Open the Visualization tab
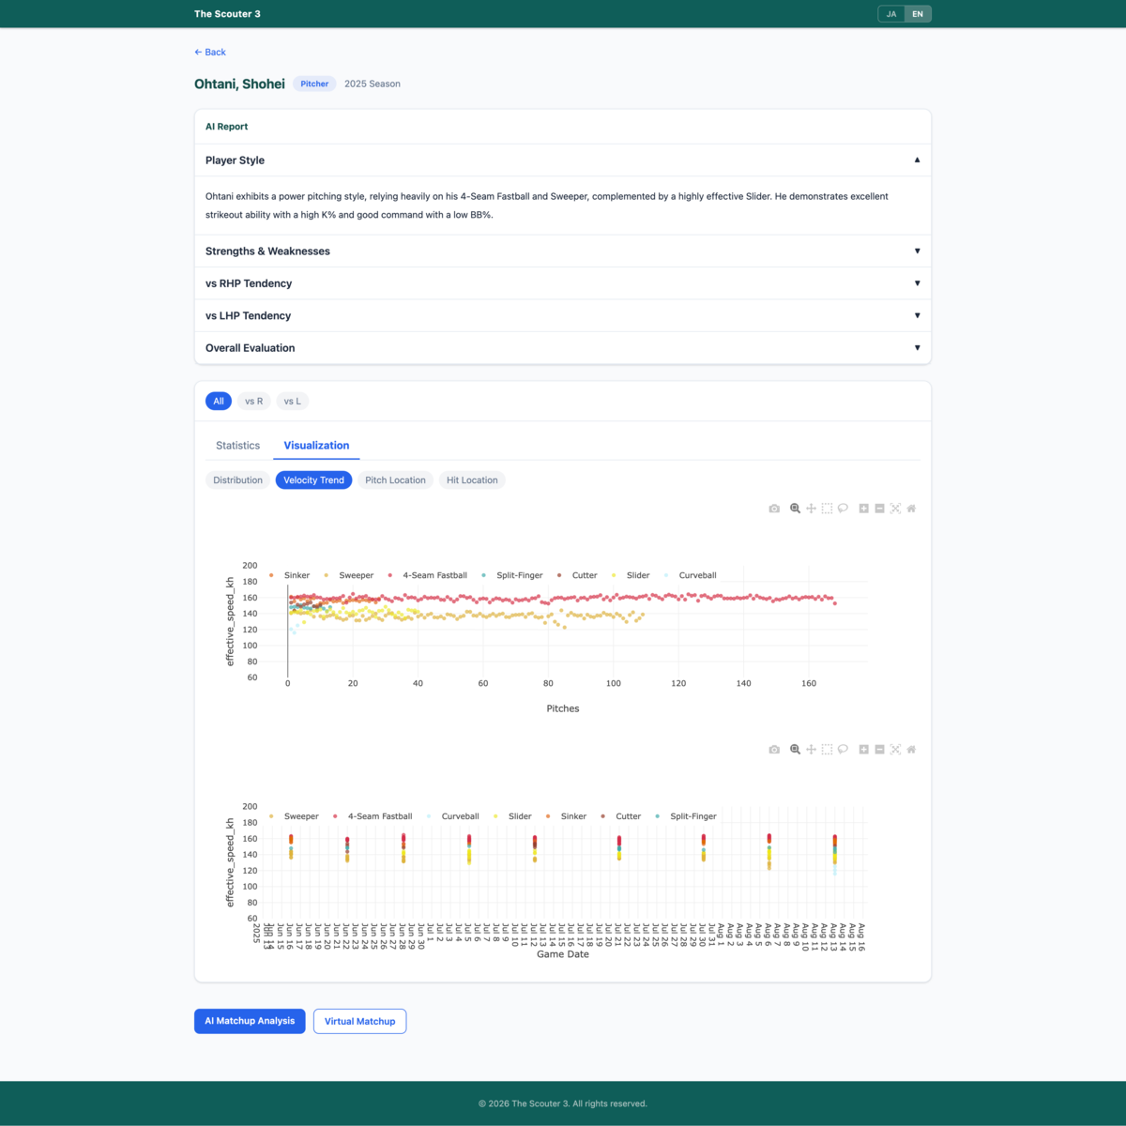The width and height of the screenshot is (1126, 1126). pyautogui.click(x=316, y=446)
